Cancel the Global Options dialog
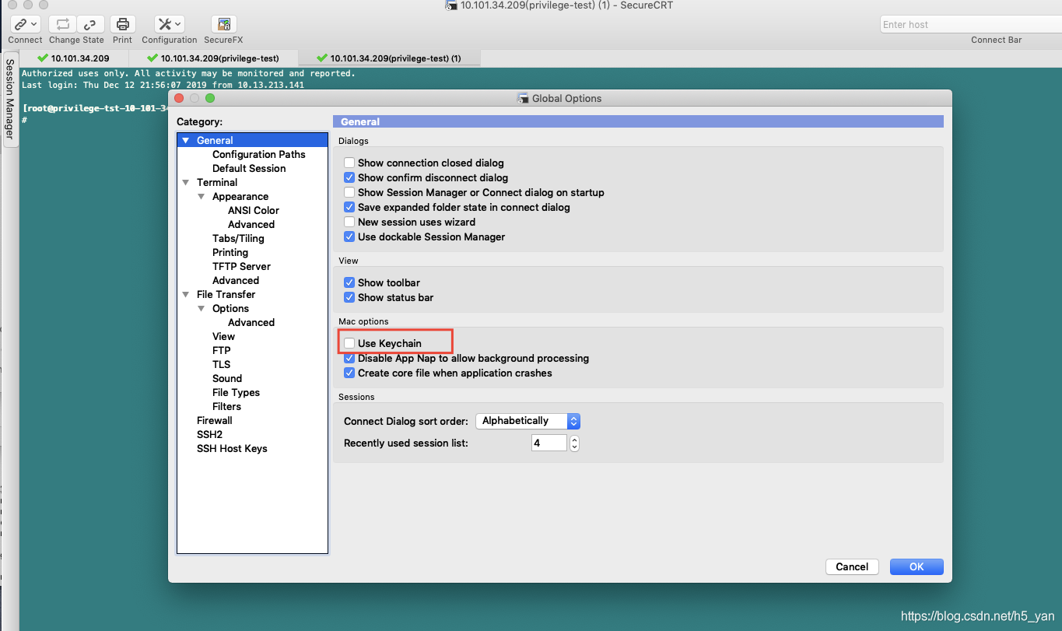 852,566
